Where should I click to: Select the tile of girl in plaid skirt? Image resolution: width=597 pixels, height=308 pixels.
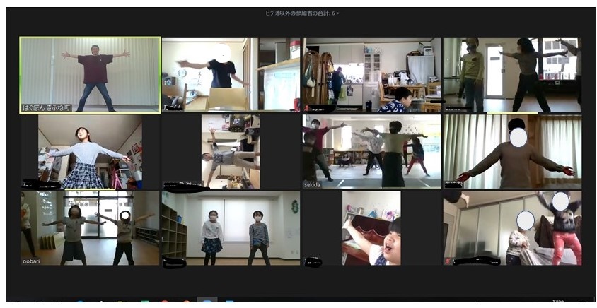click(x=91, y=152)
